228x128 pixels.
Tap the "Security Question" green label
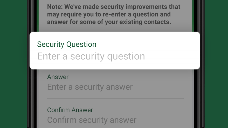coord(67,44)
